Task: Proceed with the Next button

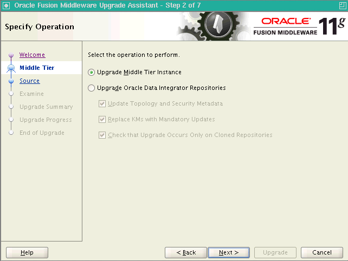Action: (x=229, y=252)
